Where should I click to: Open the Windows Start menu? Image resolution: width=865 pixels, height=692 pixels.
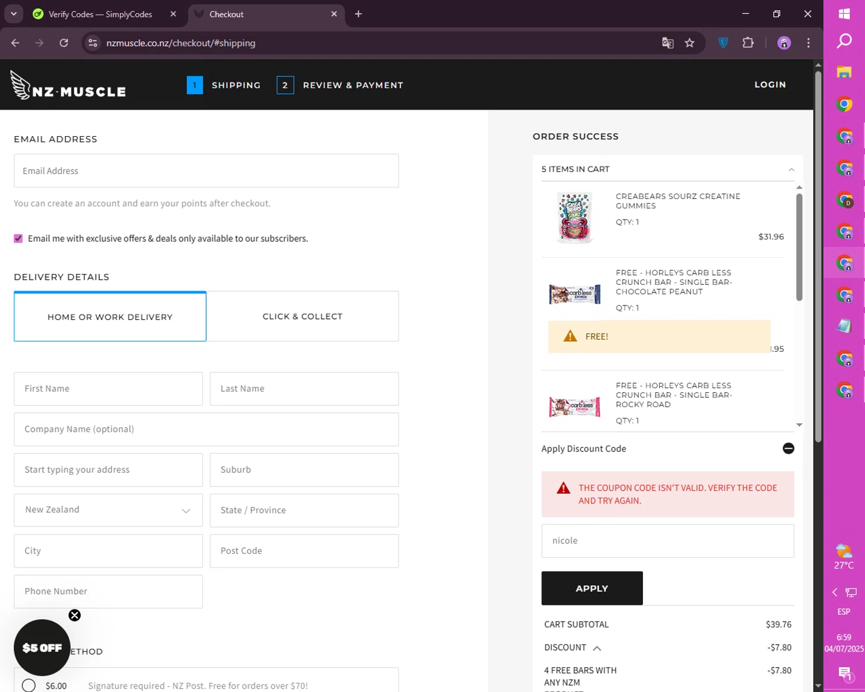844,14
